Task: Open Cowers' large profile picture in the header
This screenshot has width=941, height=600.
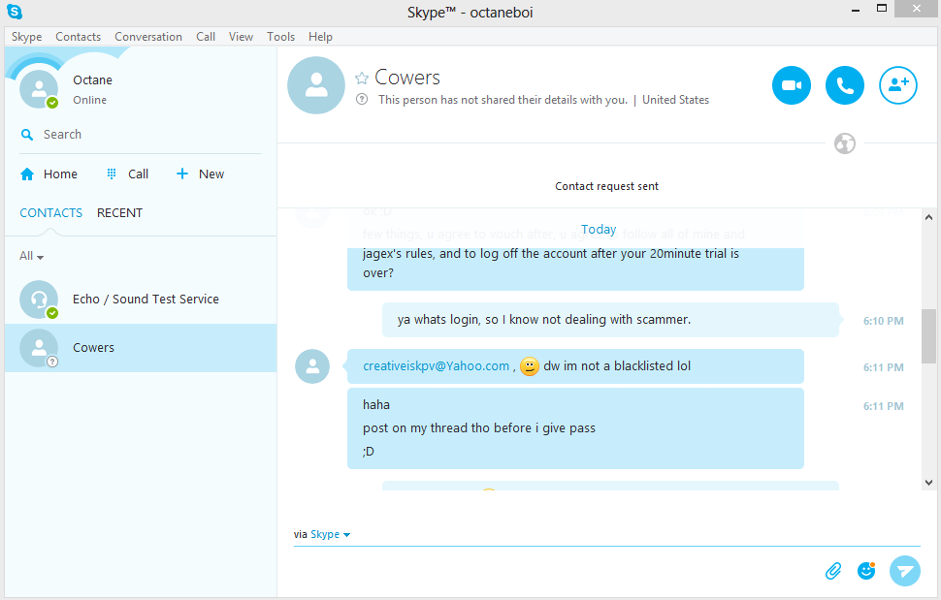Action: 316,85
